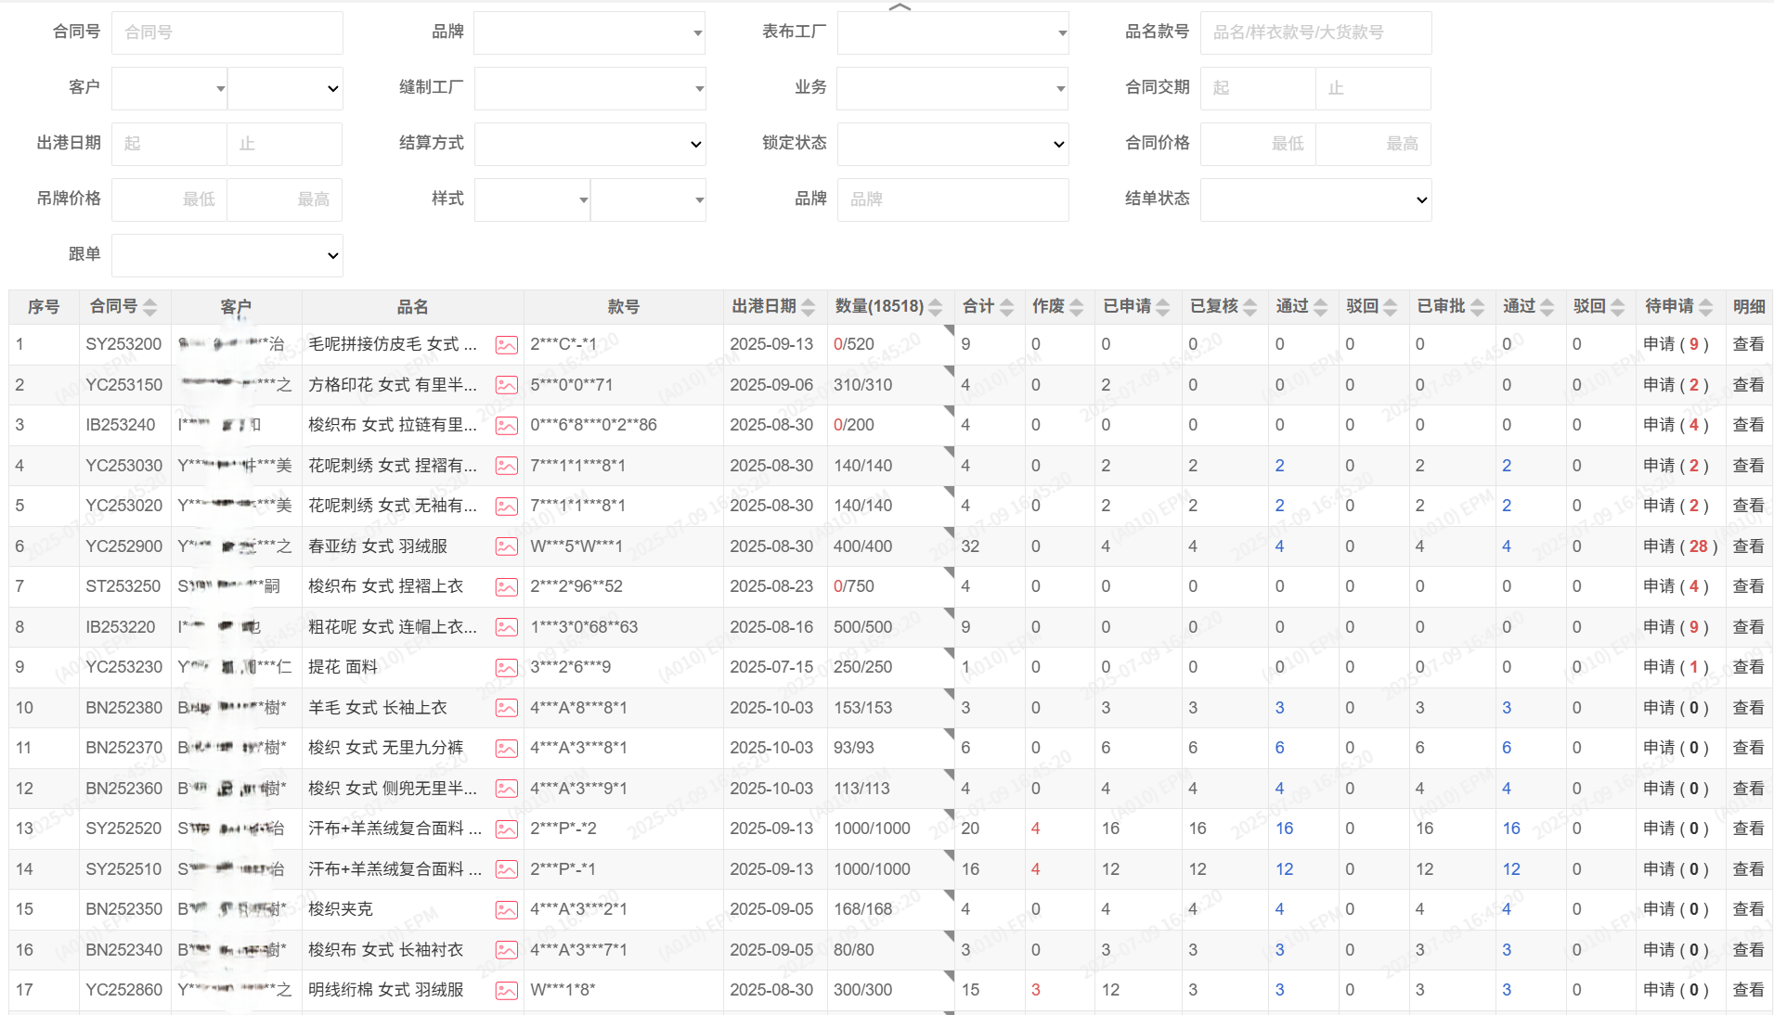This screenshot has width=1774, height=1015.
Task: Open the 跟单 dropdown
Action: click(x=227, y=255)
